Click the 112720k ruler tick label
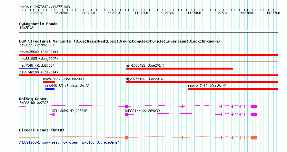The width and height of the screenshot is (287, 152). tap(141, 13)
